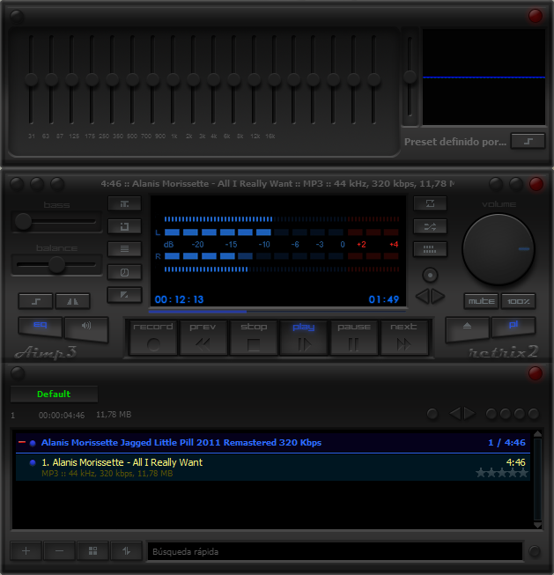Stop playback with the stop button
This screenshot has width=554, height=575.
[x=254, y=338]
